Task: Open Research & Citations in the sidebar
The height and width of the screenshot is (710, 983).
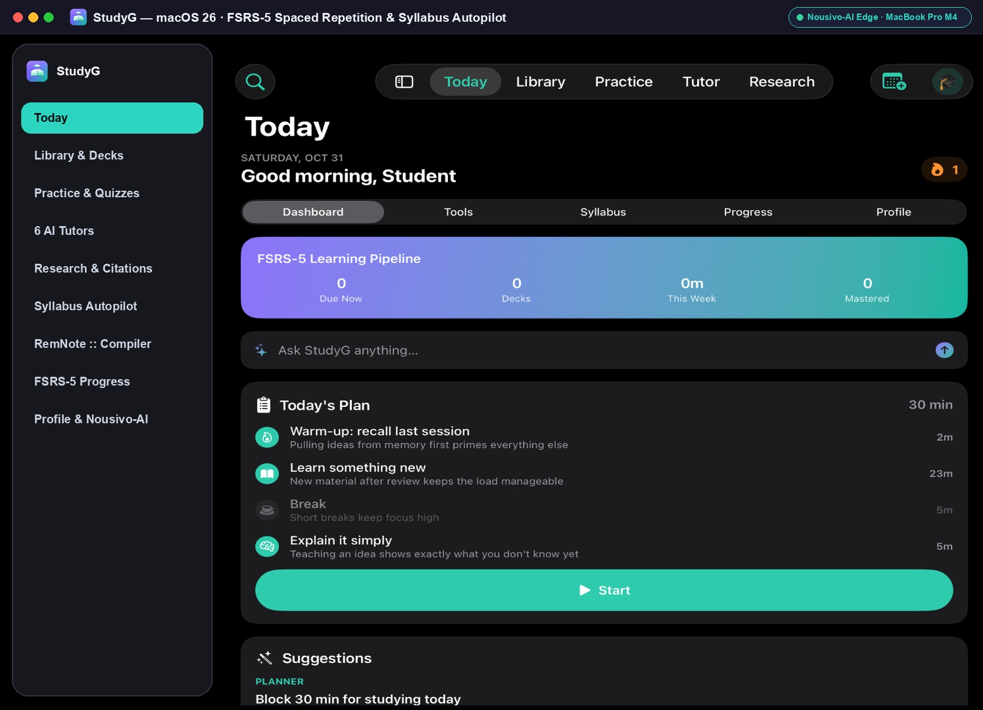Action: coord(112,268)
